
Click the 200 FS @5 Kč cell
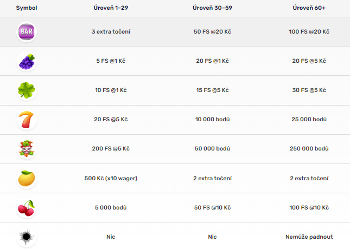point(111,148)
